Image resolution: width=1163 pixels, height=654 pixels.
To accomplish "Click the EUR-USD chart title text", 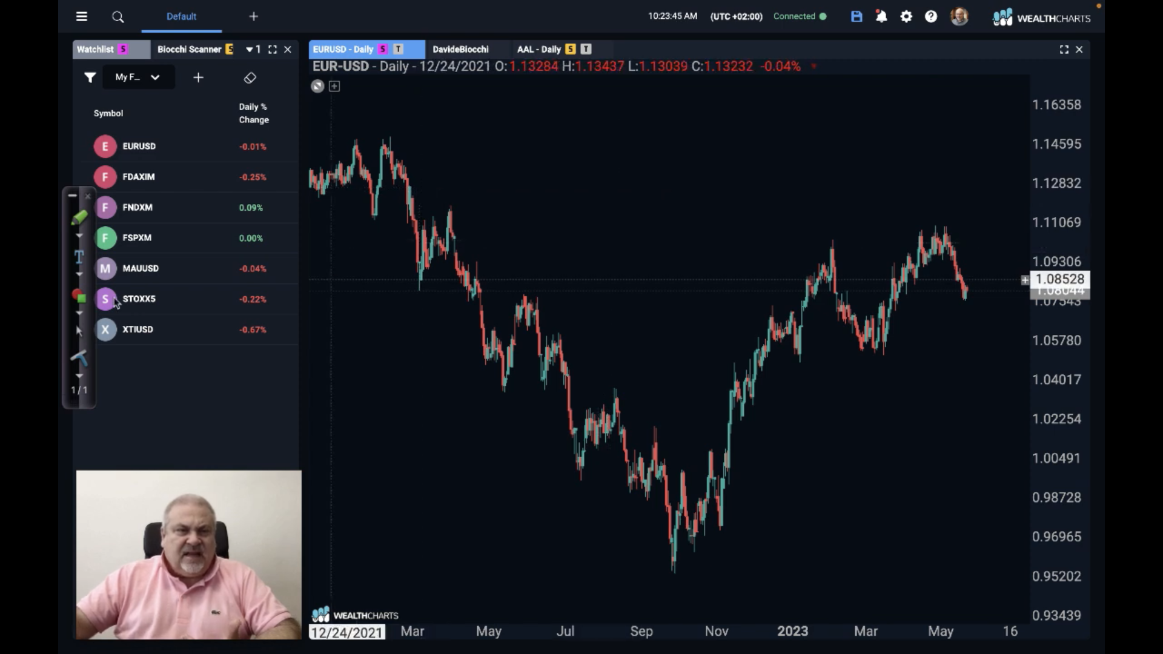I will (340, 66).
